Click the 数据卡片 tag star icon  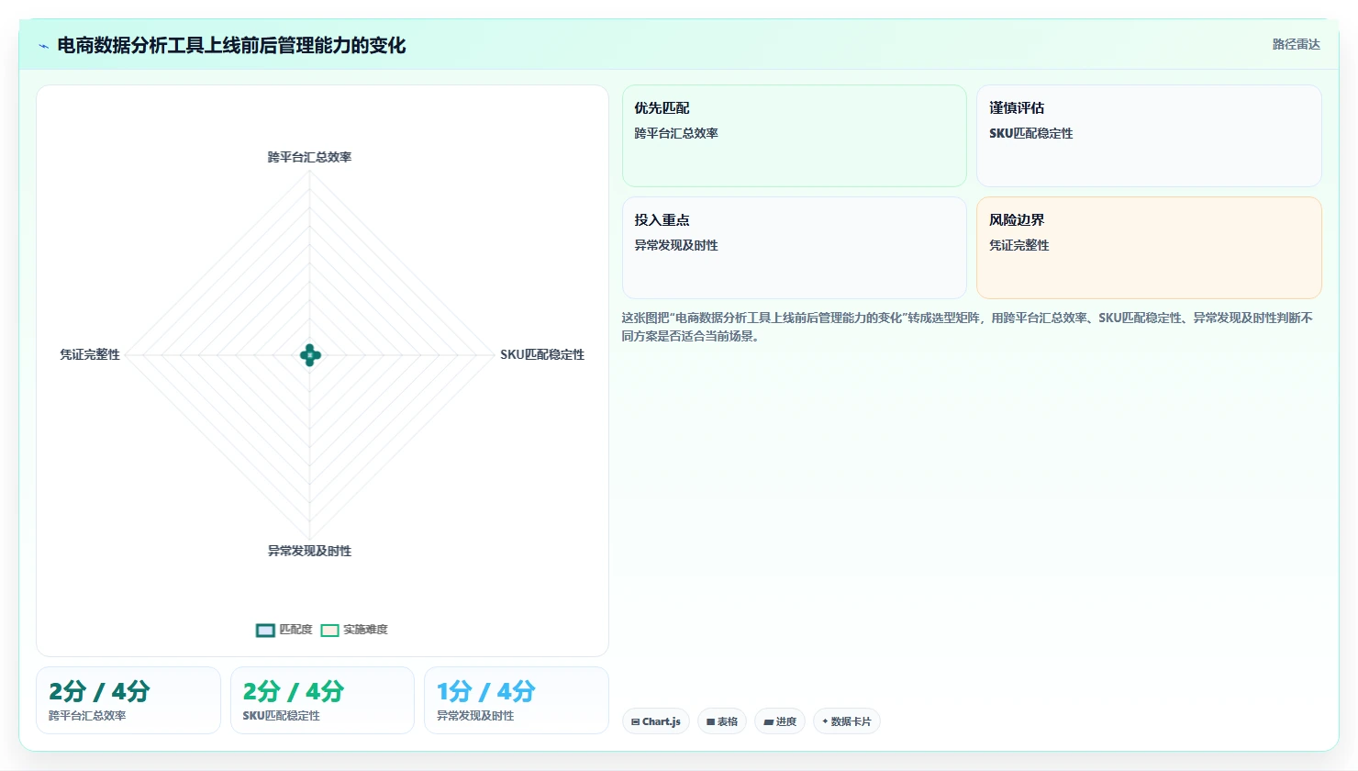point(825,721)
